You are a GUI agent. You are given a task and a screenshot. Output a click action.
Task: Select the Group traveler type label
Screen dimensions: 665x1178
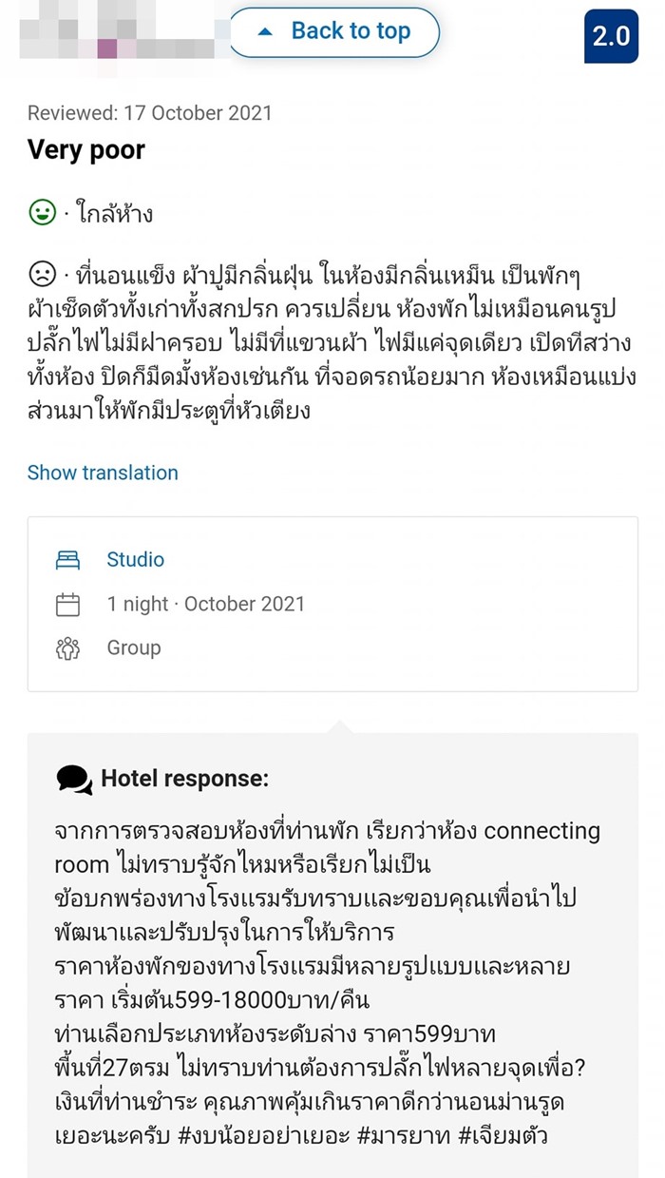tap(133, 647)
